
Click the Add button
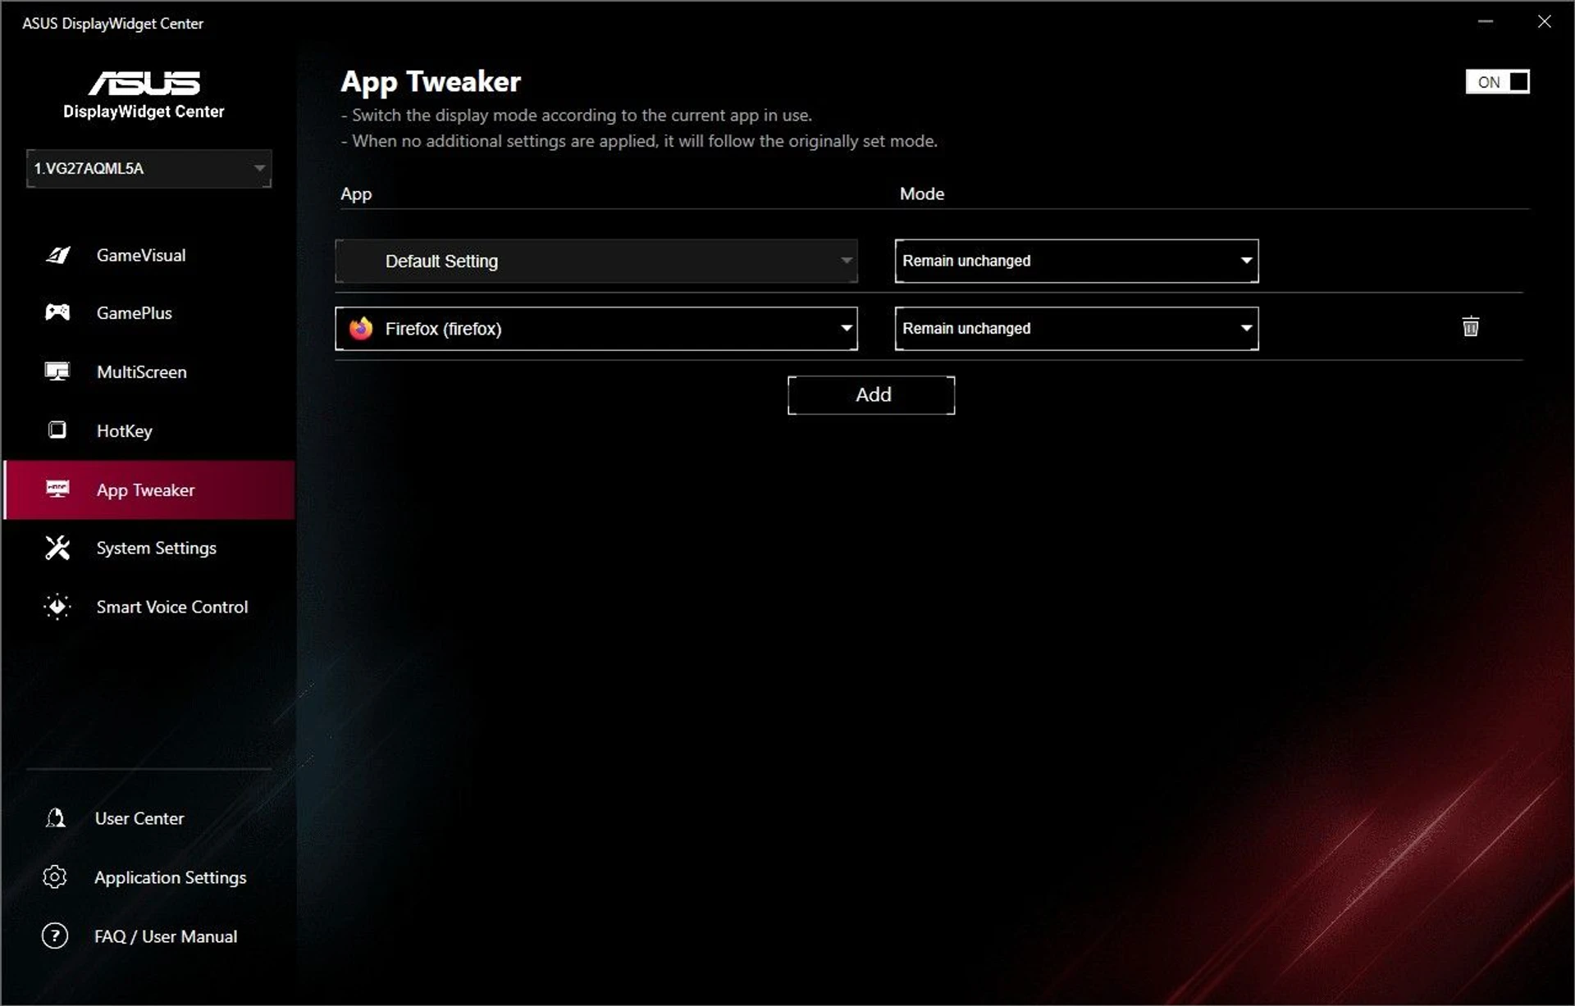pos(871,395)
